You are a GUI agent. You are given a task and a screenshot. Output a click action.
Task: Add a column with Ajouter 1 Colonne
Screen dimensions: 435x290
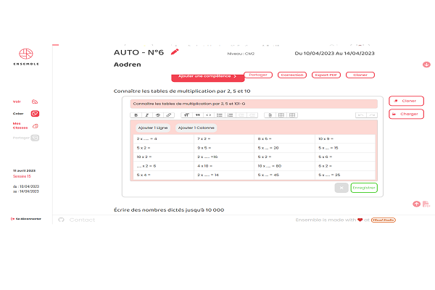(x=196, y=128)
